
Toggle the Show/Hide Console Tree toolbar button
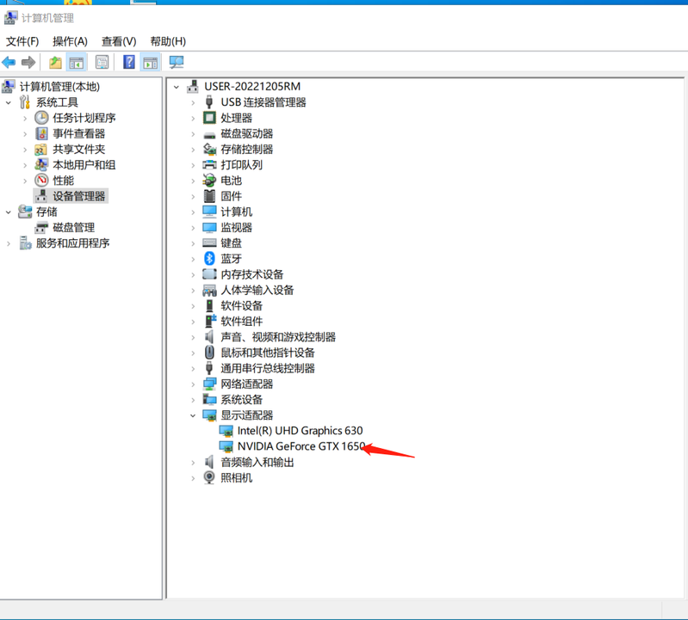click(77, 62)
